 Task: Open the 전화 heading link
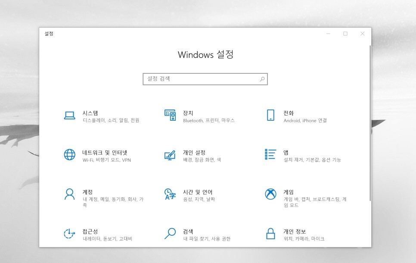tap(289, 113)
